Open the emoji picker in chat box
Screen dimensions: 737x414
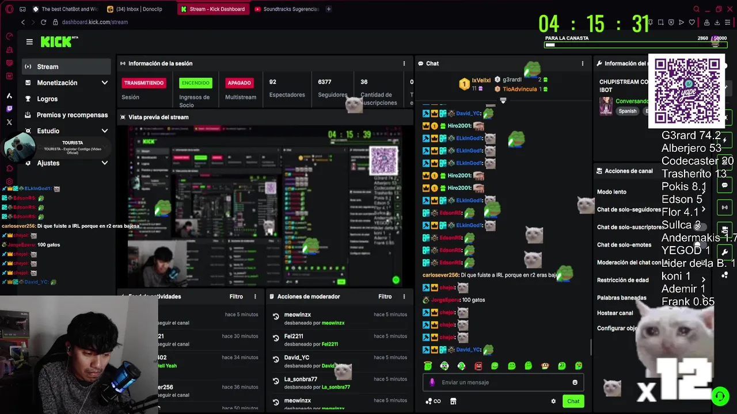pos(575,382)
